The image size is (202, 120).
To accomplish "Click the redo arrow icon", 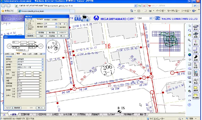I will (190, 100).
